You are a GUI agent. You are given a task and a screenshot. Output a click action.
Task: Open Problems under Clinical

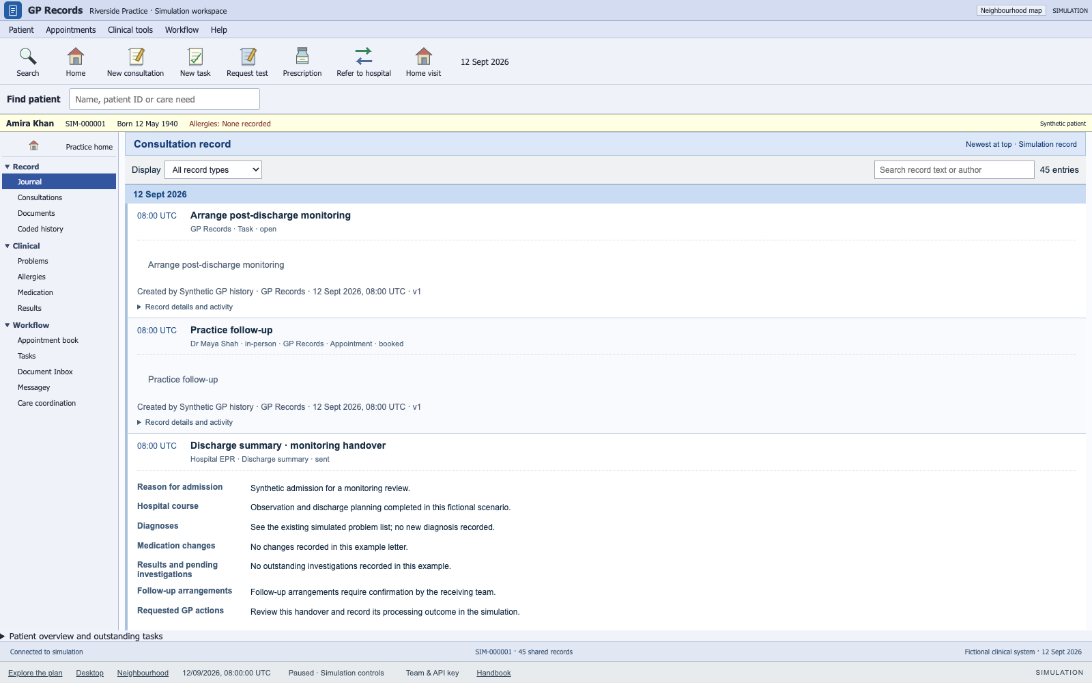(59, 261)
